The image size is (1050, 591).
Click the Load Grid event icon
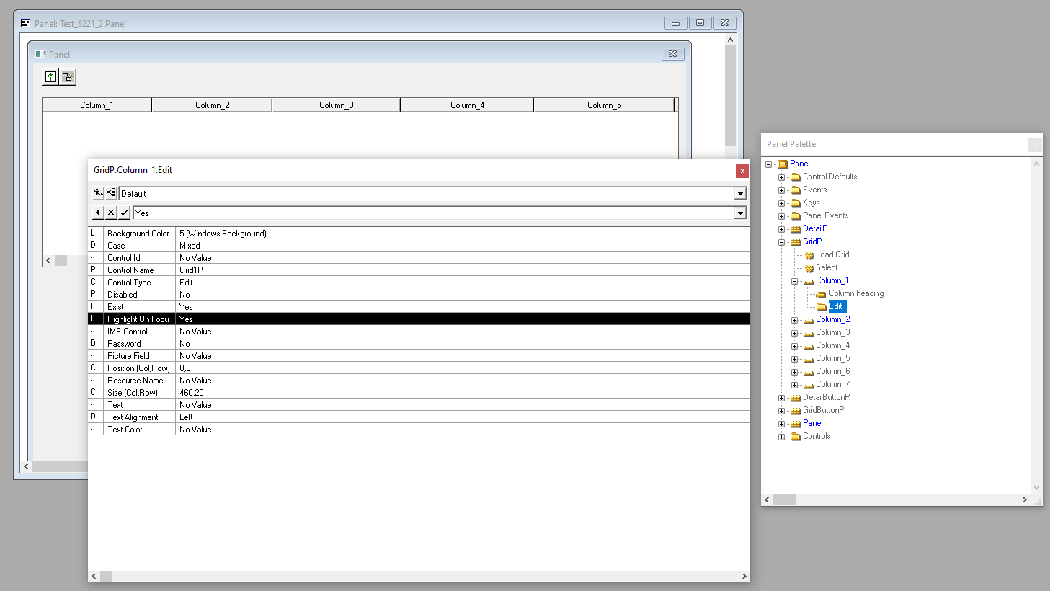pyautogui.click(x=809, y=254)
